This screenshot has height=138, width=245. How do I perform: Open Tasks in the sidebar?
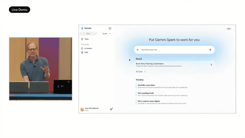87,39
